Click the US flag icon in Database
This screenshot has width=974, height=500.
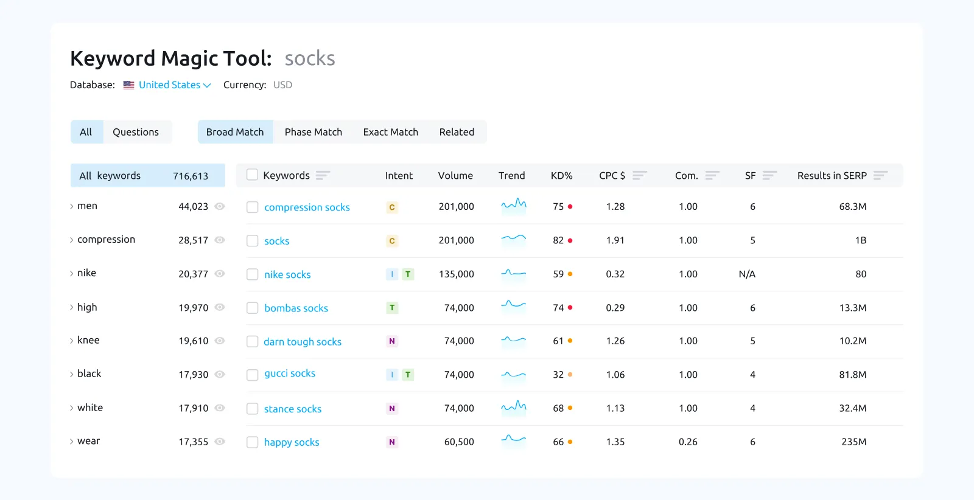[x=128, y=85]
